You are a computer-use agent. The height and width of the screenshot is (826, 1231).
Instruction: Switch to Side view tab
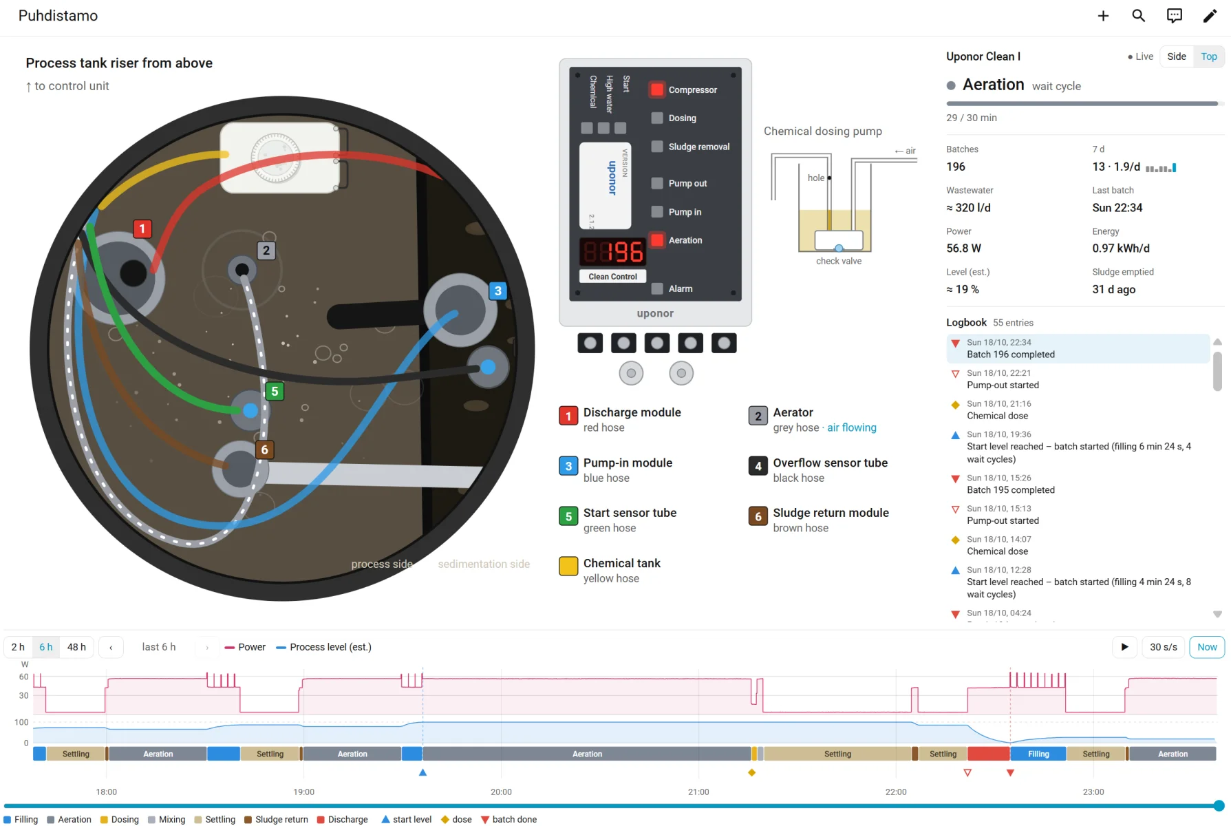[1177, 56]
